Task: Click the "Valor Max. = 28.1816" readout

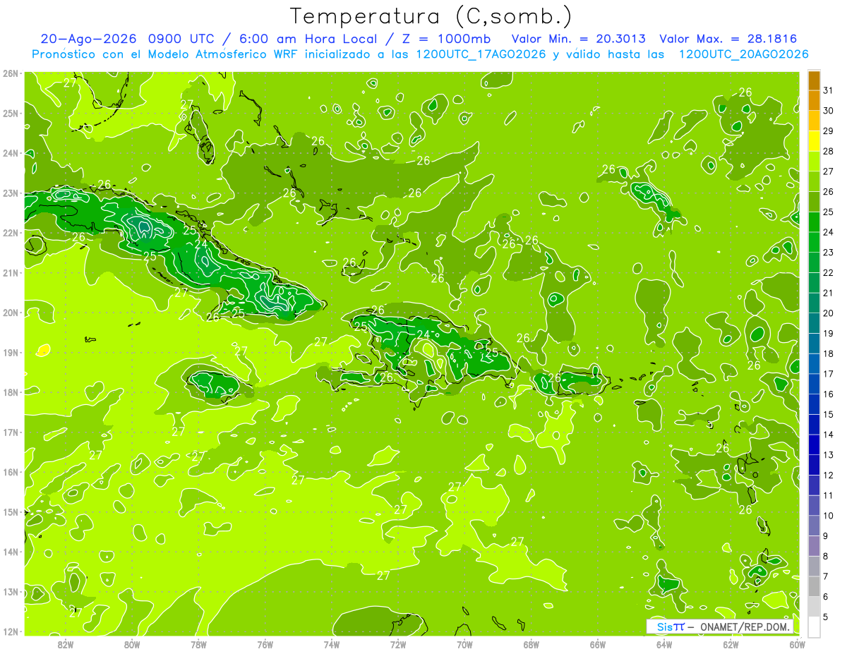Action: 728,39
